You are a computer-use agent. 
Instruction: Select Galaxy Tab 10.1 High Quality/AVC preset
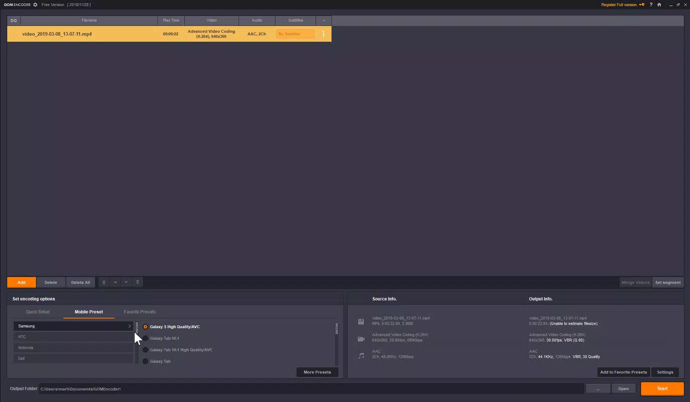(x=177, y=350)
